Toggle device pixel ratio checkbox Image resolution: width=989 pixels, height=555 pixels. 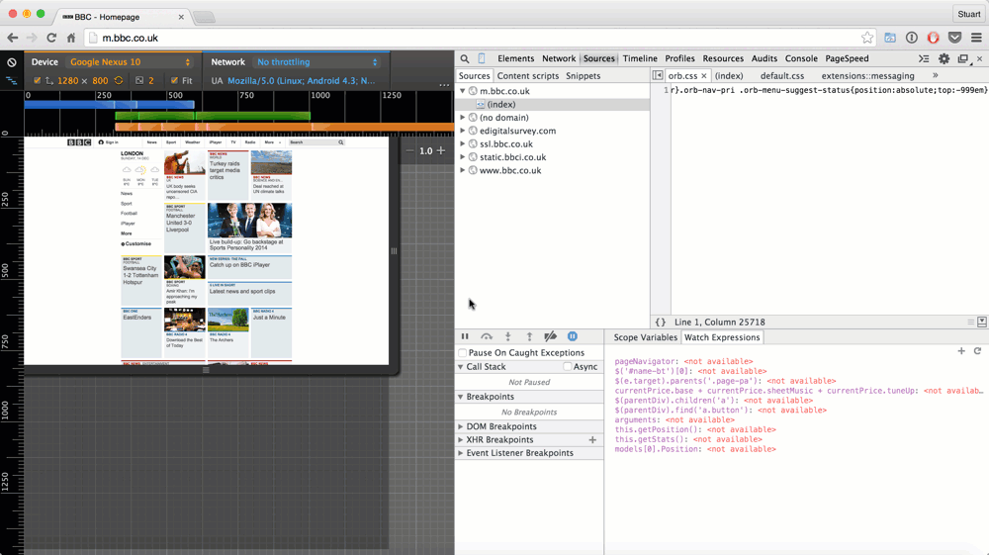point(139,80)
